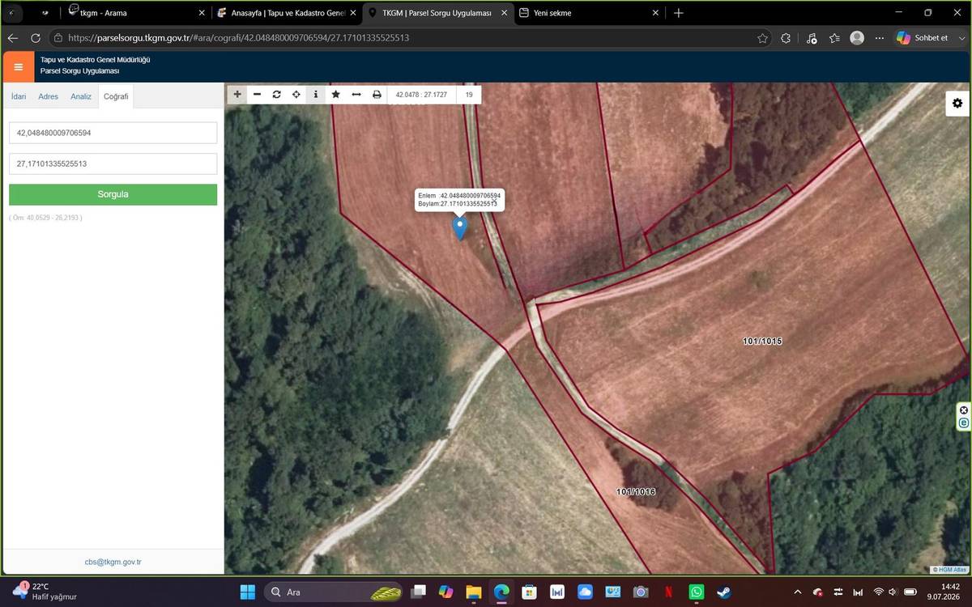Open the orange hamburger menu
Viewport: 972px width, 607px height.
[x=18, y=66]
